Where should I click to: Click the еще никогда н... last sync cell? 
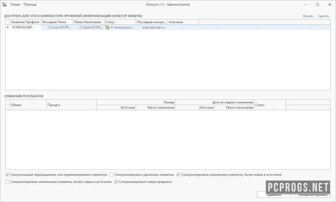[152, 27]
